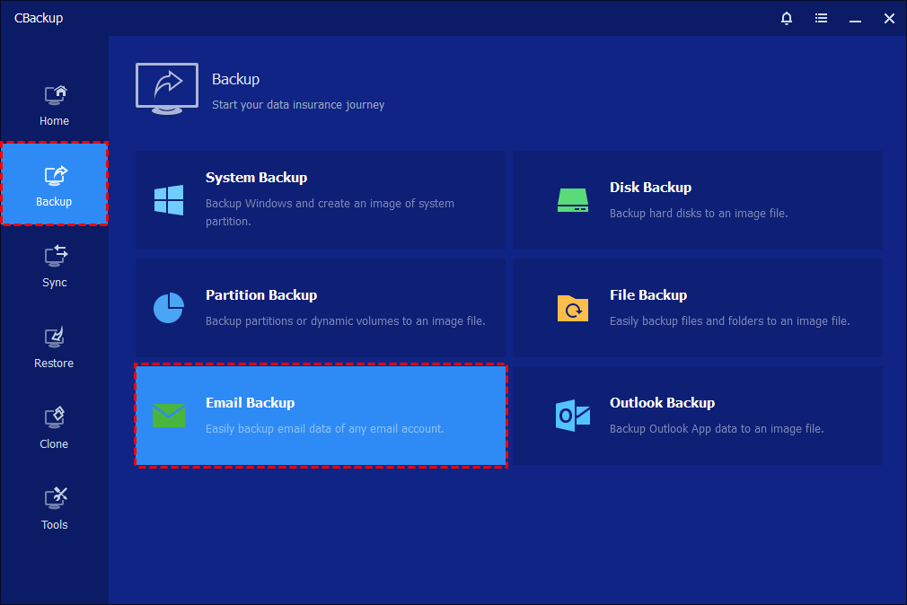Click the yellow File Backup folder icon
The width and height of the screenshot is (907, 605).
(x=572, y=308)
